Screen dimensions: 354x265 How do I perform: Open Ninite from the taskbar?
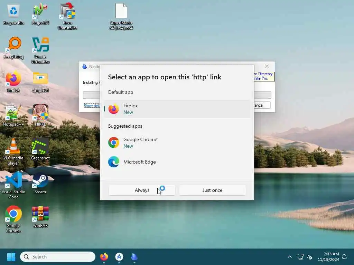134,257
